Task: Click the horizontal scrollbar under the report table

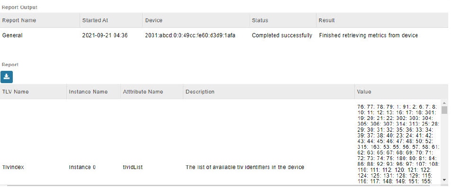Action: pos(225,186)
